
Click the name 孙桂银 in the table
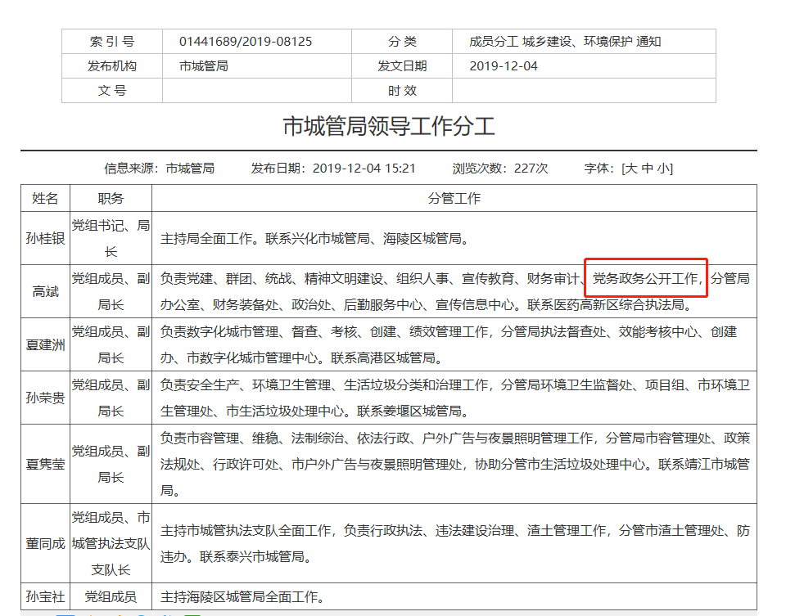coord(46,239)
